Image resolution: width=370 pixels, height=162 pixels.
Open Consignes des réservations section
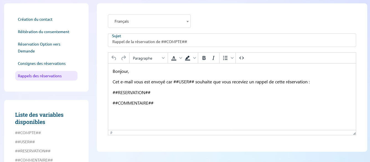pos(42,63)
